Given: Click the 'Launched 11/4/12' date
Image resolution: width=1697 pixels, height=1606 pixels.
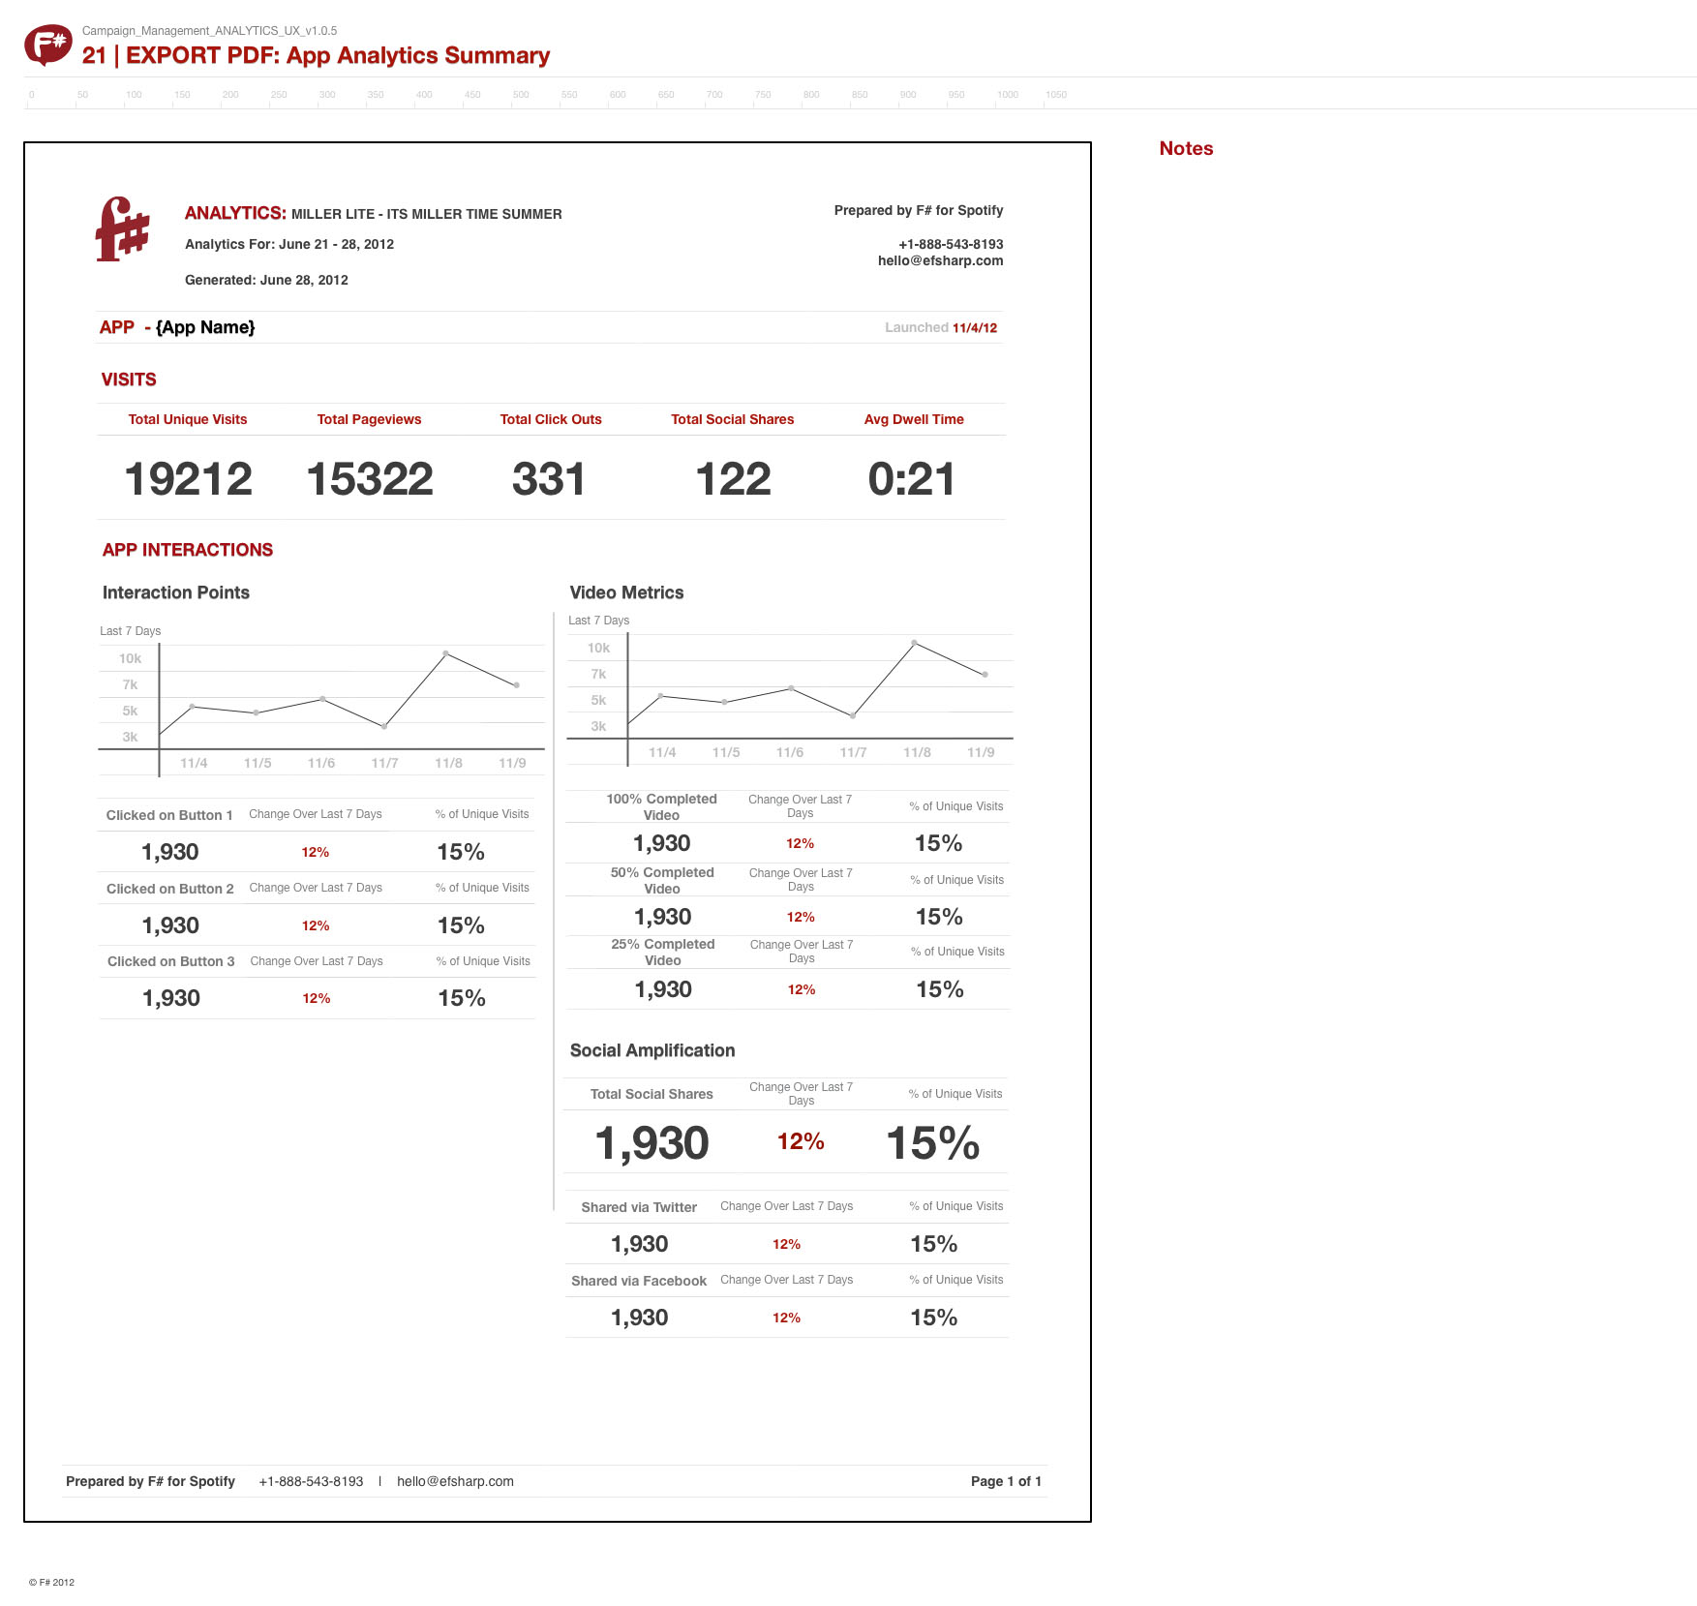Looking at the screenshot, I should [941, 327].
